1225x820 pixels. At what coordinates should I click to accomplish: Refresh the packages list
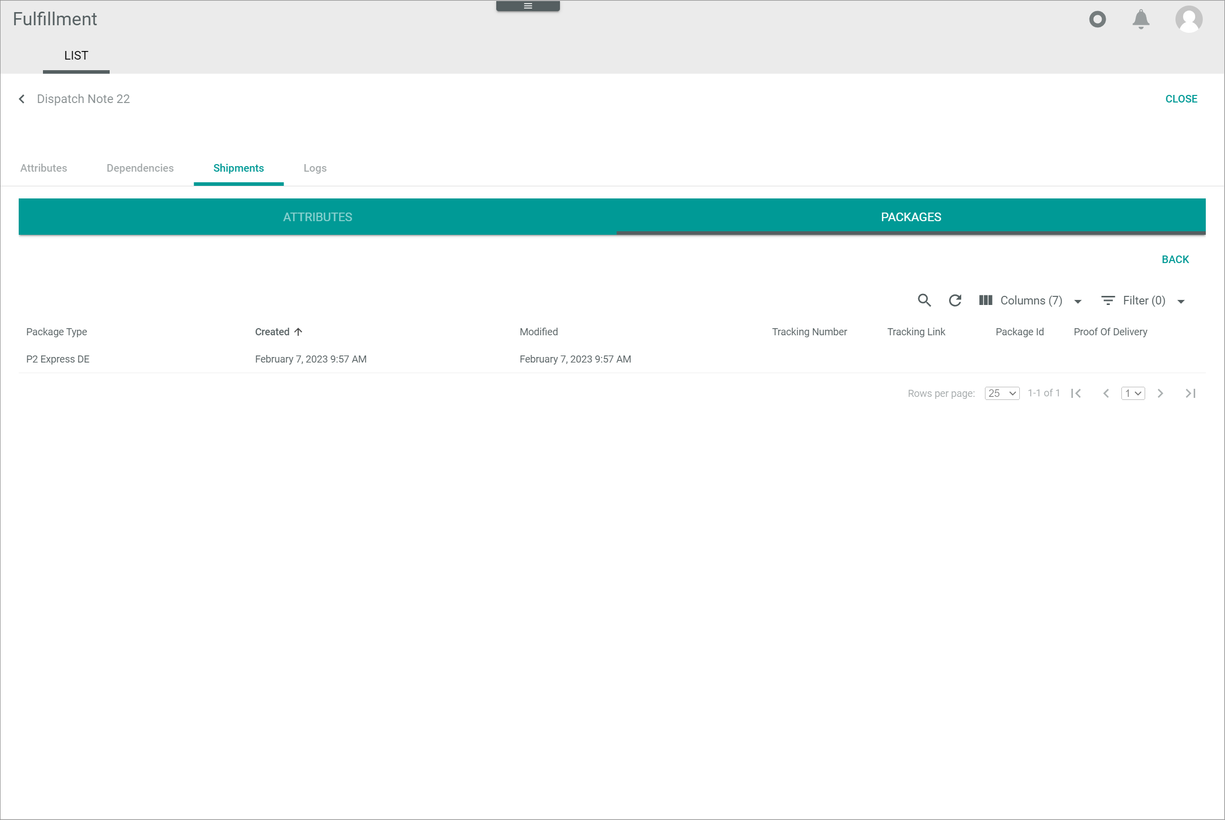point(955,300)
